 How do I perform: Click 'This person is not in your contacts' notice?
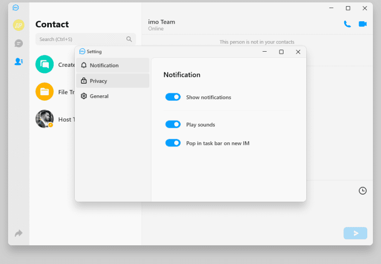click(x=257, y=42)
